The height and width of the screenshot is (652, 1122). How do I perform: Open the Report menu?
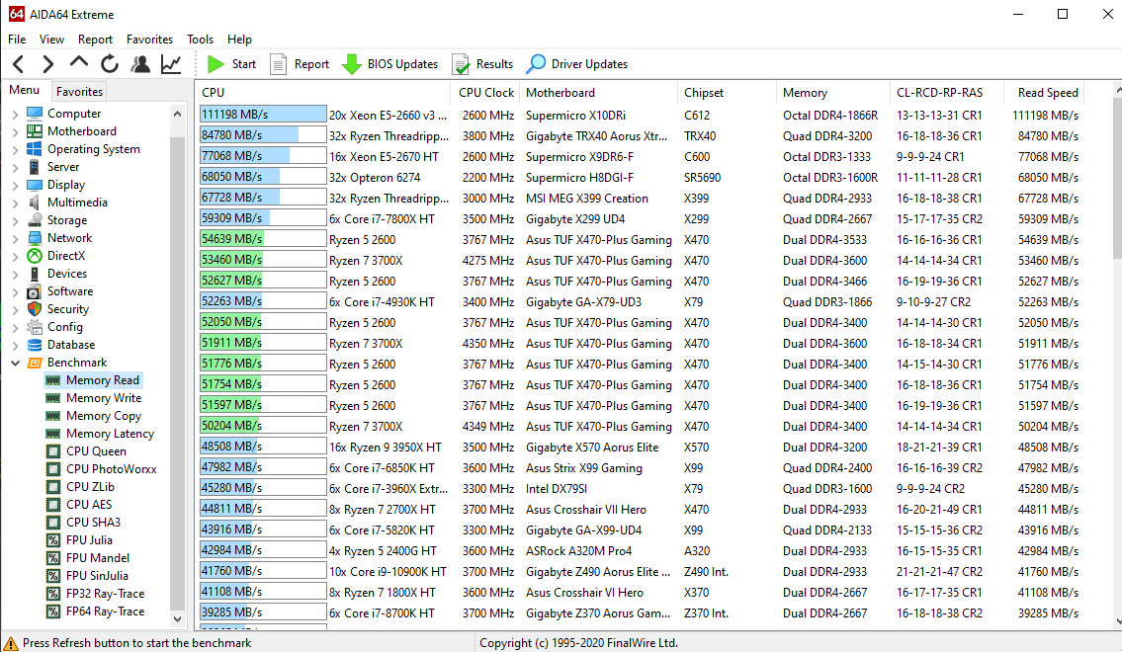95,40
